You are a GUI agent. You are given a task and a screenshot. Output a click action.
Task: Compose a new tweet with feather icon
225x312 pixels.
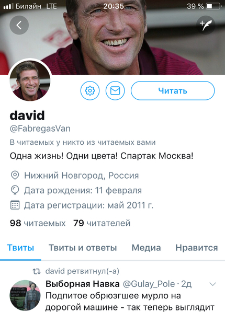pos(206,25)
